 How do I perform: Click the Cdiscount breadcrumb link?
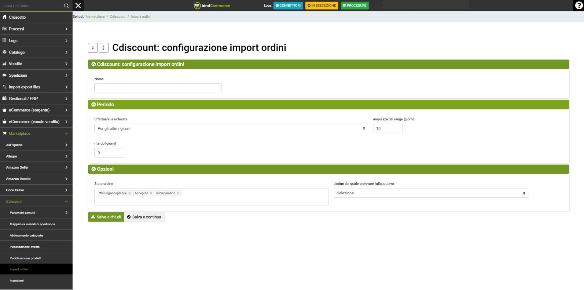[x=118, y=17]
